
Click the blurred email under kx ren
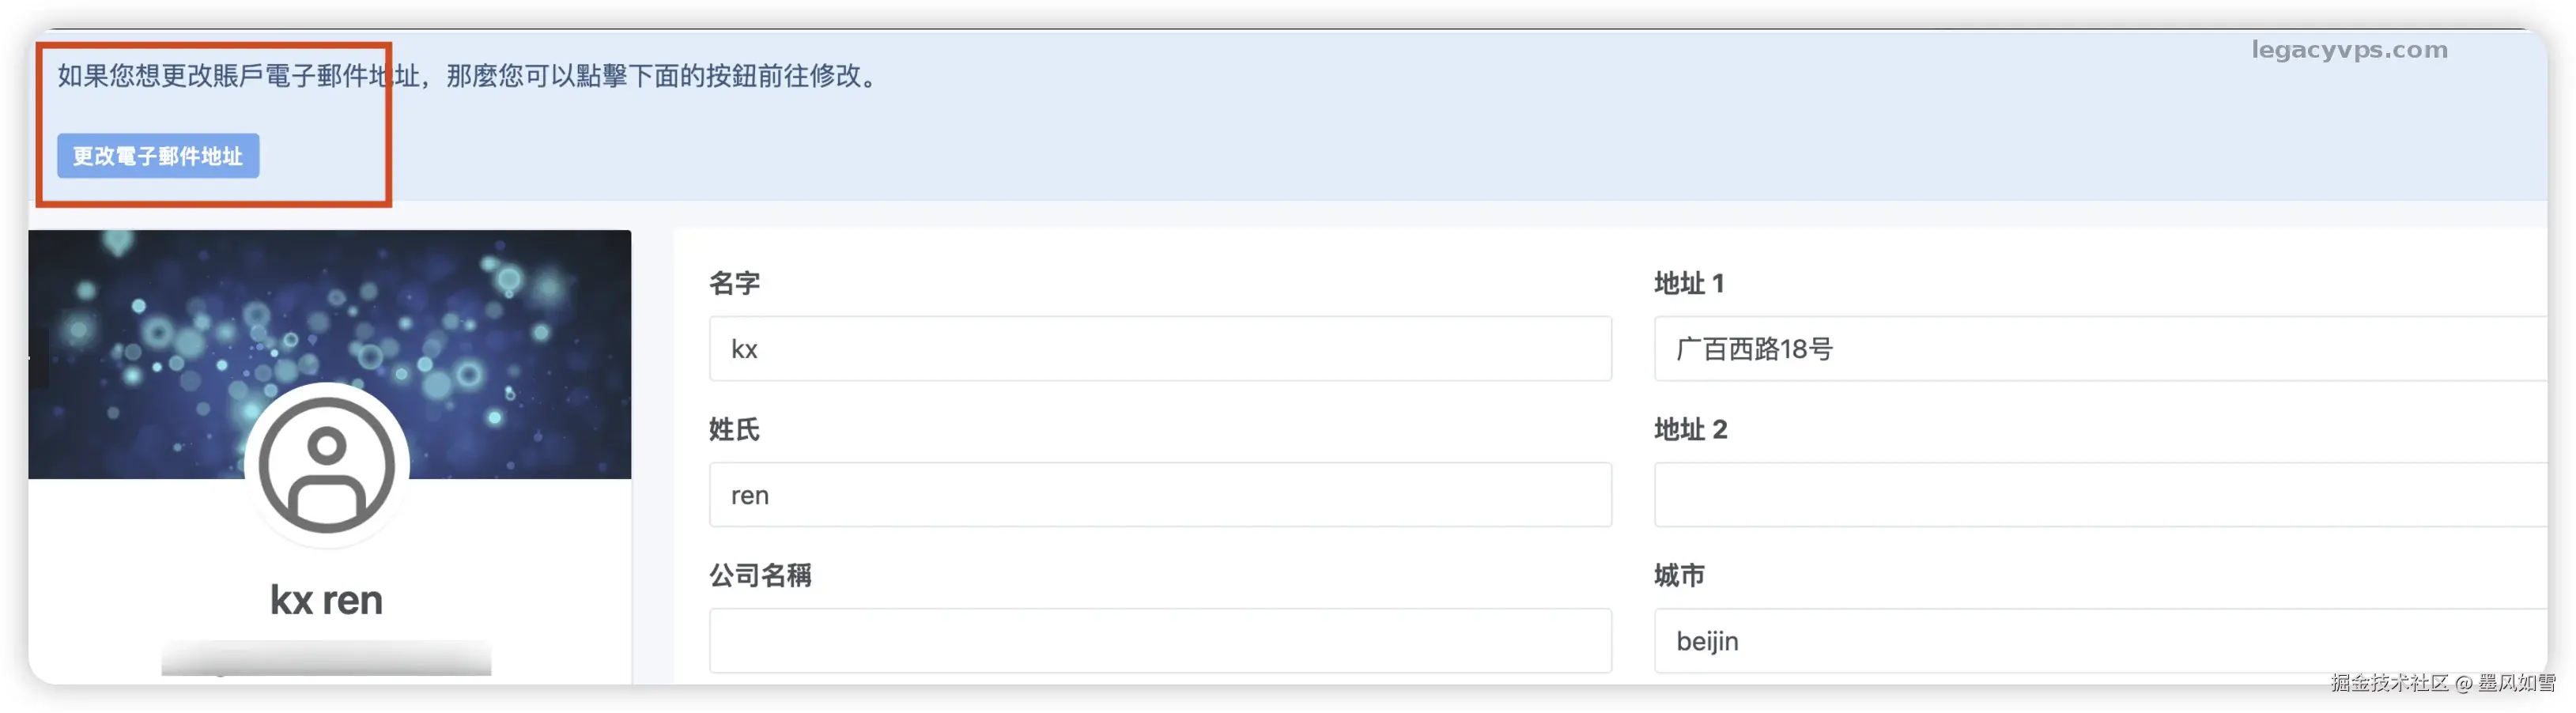[x=326, y=658]
